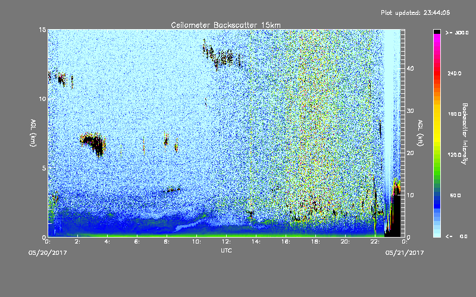This screenshot has width=476, height=297.
Task: Click the '20:' hour tick label
Action: point(345,242)
